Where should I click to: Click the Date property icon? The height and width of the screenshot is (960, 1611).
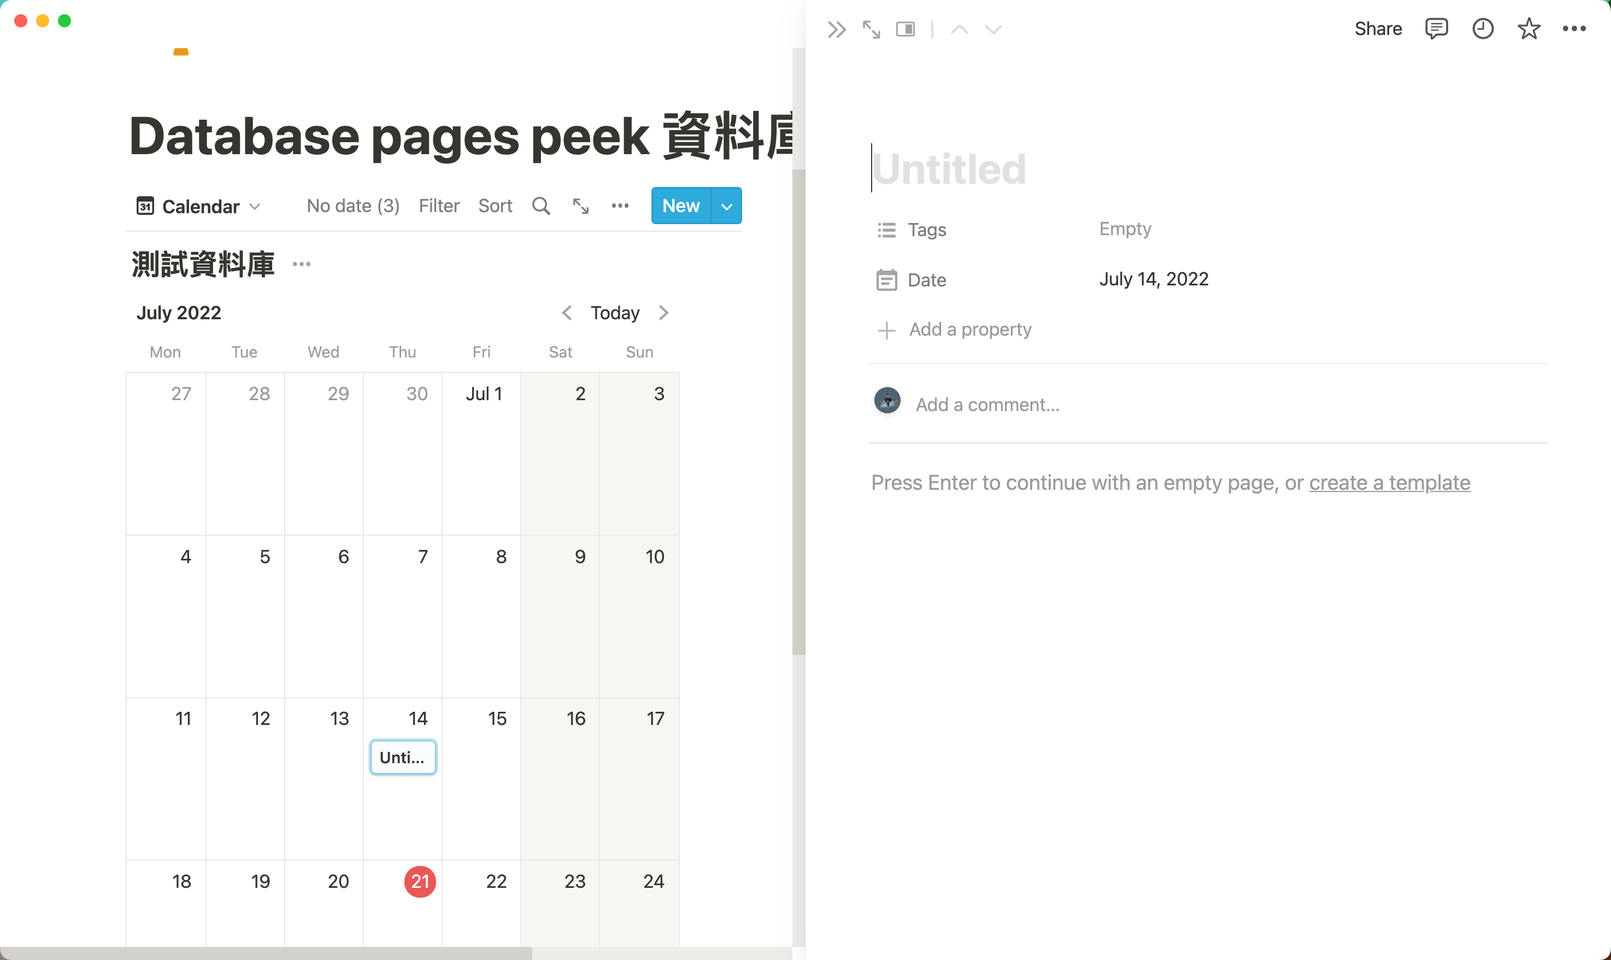point(886,280)
